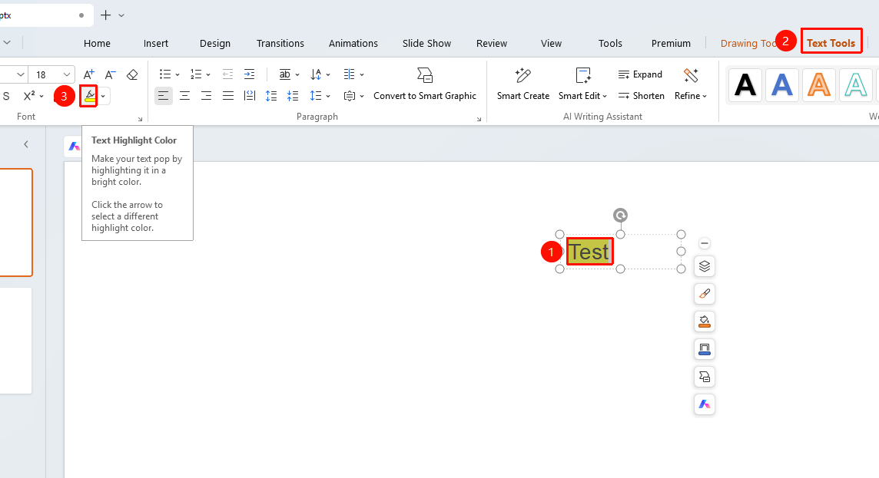This screenshot has height=478, width=879.
Task: Click the shape fill bucket floating button
Action: pyautogui.click(x=705, y=321)
